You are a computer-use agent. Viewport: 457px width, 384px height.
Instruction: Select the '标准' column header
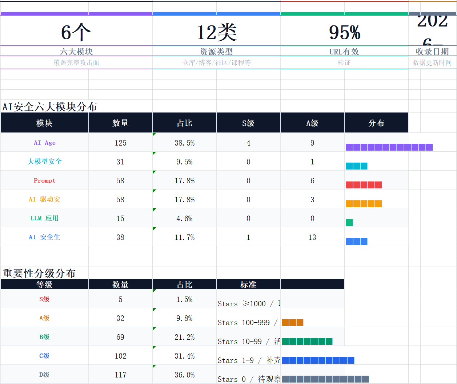click(x=248, y=284)
